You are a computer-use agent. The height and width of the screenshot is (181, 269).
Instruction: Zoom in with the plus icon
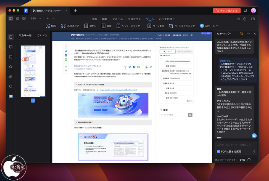[x=47, y=19]
